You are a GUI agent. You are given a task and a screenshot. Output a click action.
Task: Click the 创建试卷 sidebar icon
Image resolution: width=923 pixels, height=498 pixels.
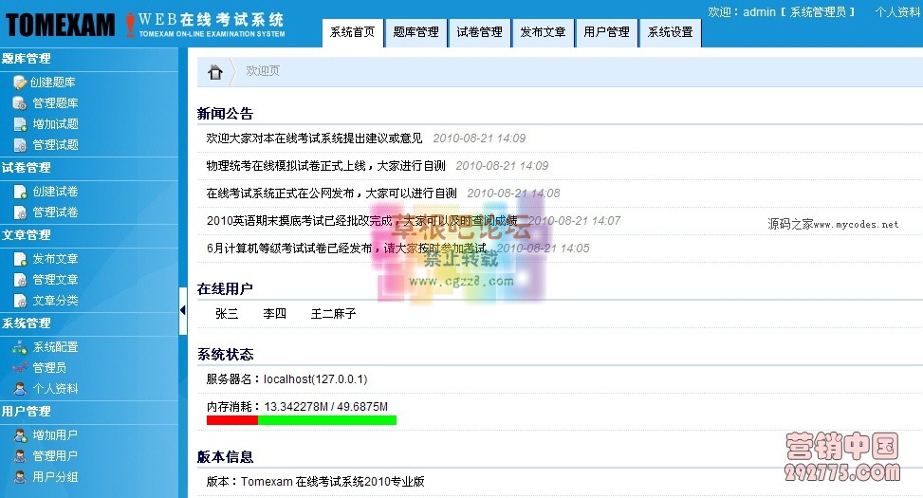pyautogui.click(x=20, y=192)
